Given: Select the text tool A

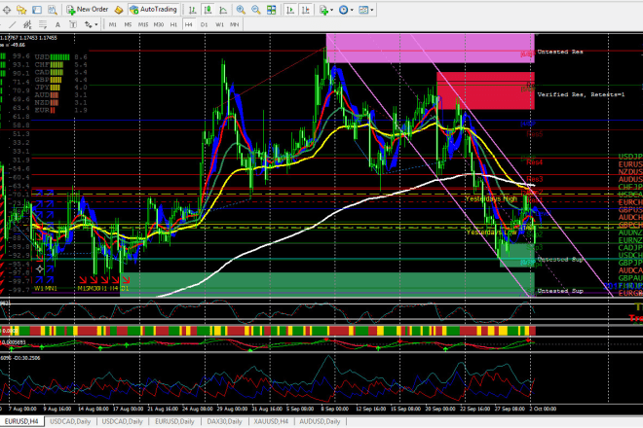Looking at the screenshot, I should [x=57, y=25].
